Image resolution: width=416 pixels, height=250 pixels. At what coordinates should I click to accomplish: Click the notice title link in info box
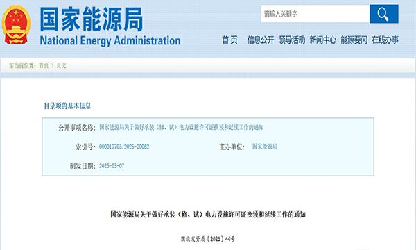coord(181,128)
